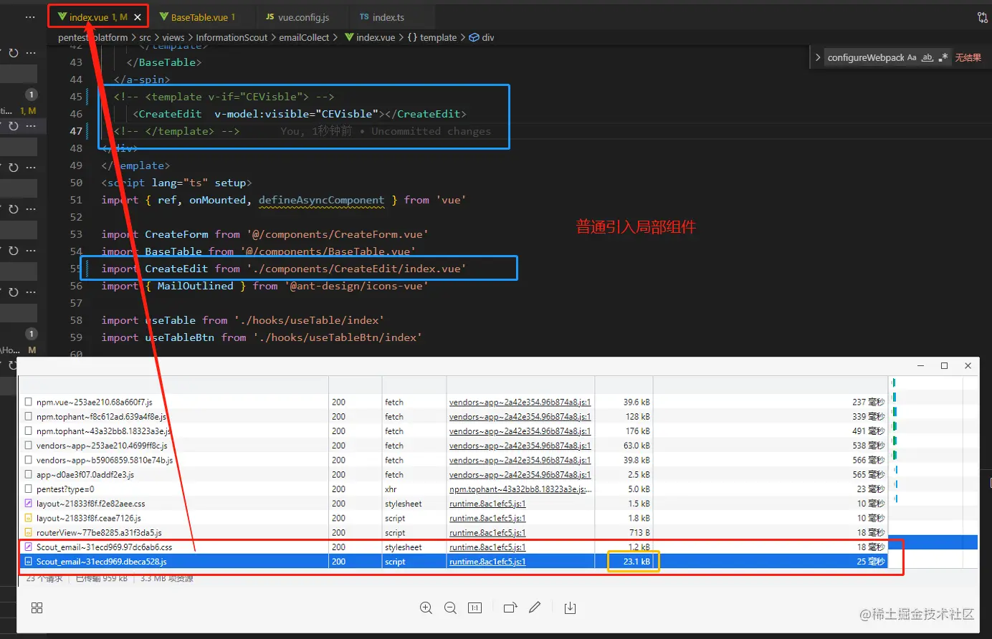Open the sidebar more actions ellipsis at top
The image size is (992, 639).
30,17
